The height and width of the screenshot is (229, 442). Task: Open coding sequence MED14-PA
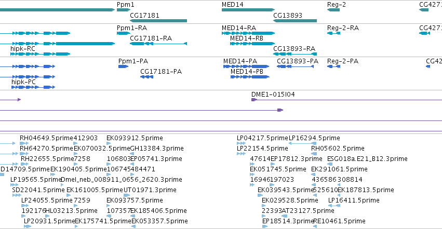pyautogui.click(x=240, y=61)
